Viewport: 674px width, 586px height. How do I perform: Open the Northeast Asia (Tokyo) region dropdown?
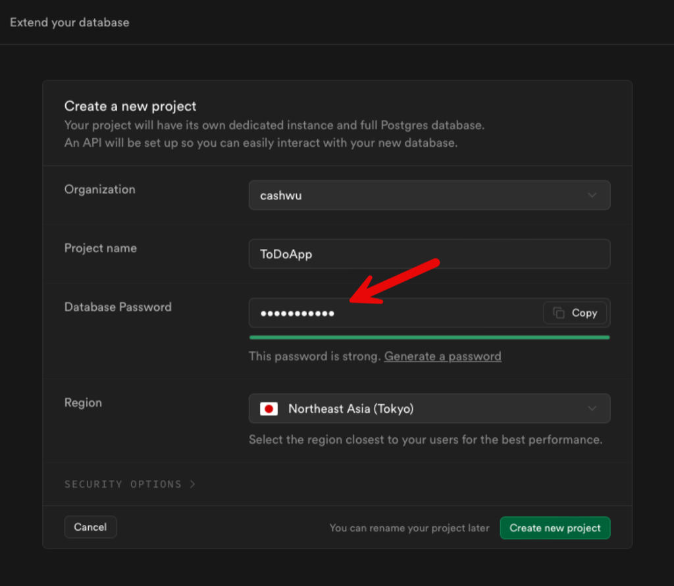pyautogui.click(x=429, y=409)
